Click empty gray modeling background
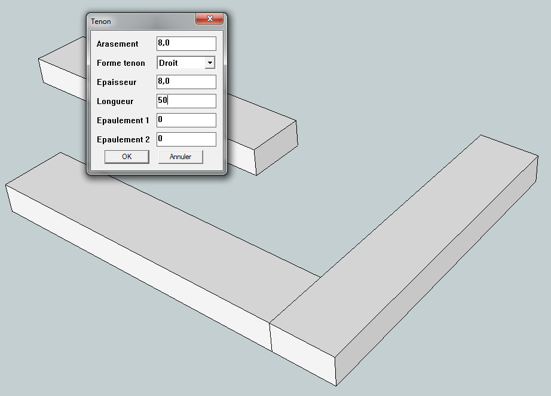 (x=387, y=71)
